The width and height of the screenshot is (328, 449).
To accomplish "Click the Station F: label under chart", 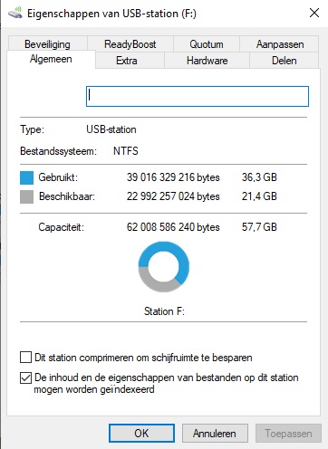I will 164,310.
